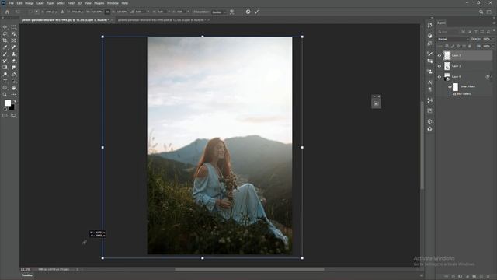Select the Frame tool
Screen dimensions: 497x280
point(14,40)
